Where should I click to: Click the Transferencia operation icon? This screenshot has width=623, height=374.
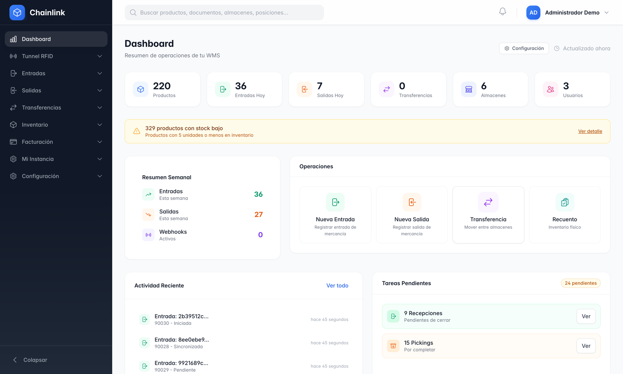(x=488, y=202)
